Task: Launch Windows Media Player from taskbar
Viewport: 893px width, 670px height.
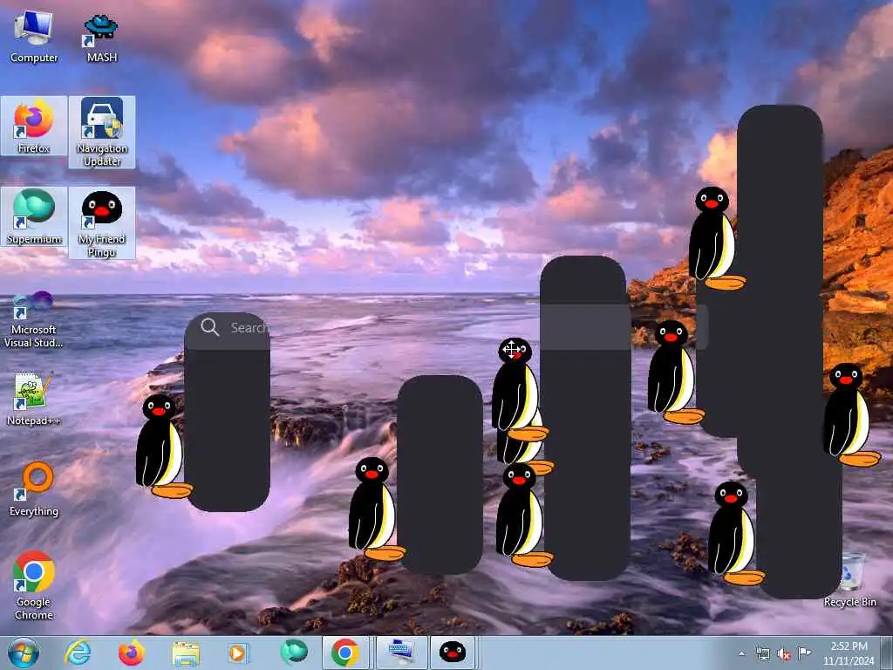Action: (238, 653)
